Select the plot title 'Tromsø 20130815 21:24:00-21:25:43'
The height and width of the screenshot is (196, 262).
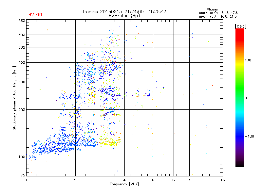pyautogui.click(x=124, y=11)
